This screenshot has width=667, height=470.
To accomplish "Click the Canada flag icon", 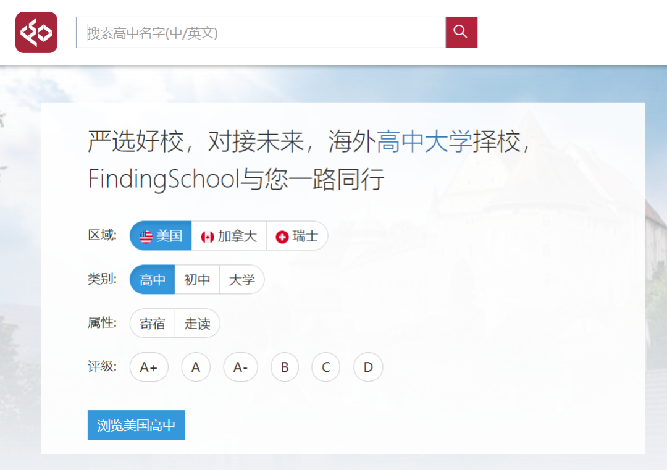I will pos(208,237).
